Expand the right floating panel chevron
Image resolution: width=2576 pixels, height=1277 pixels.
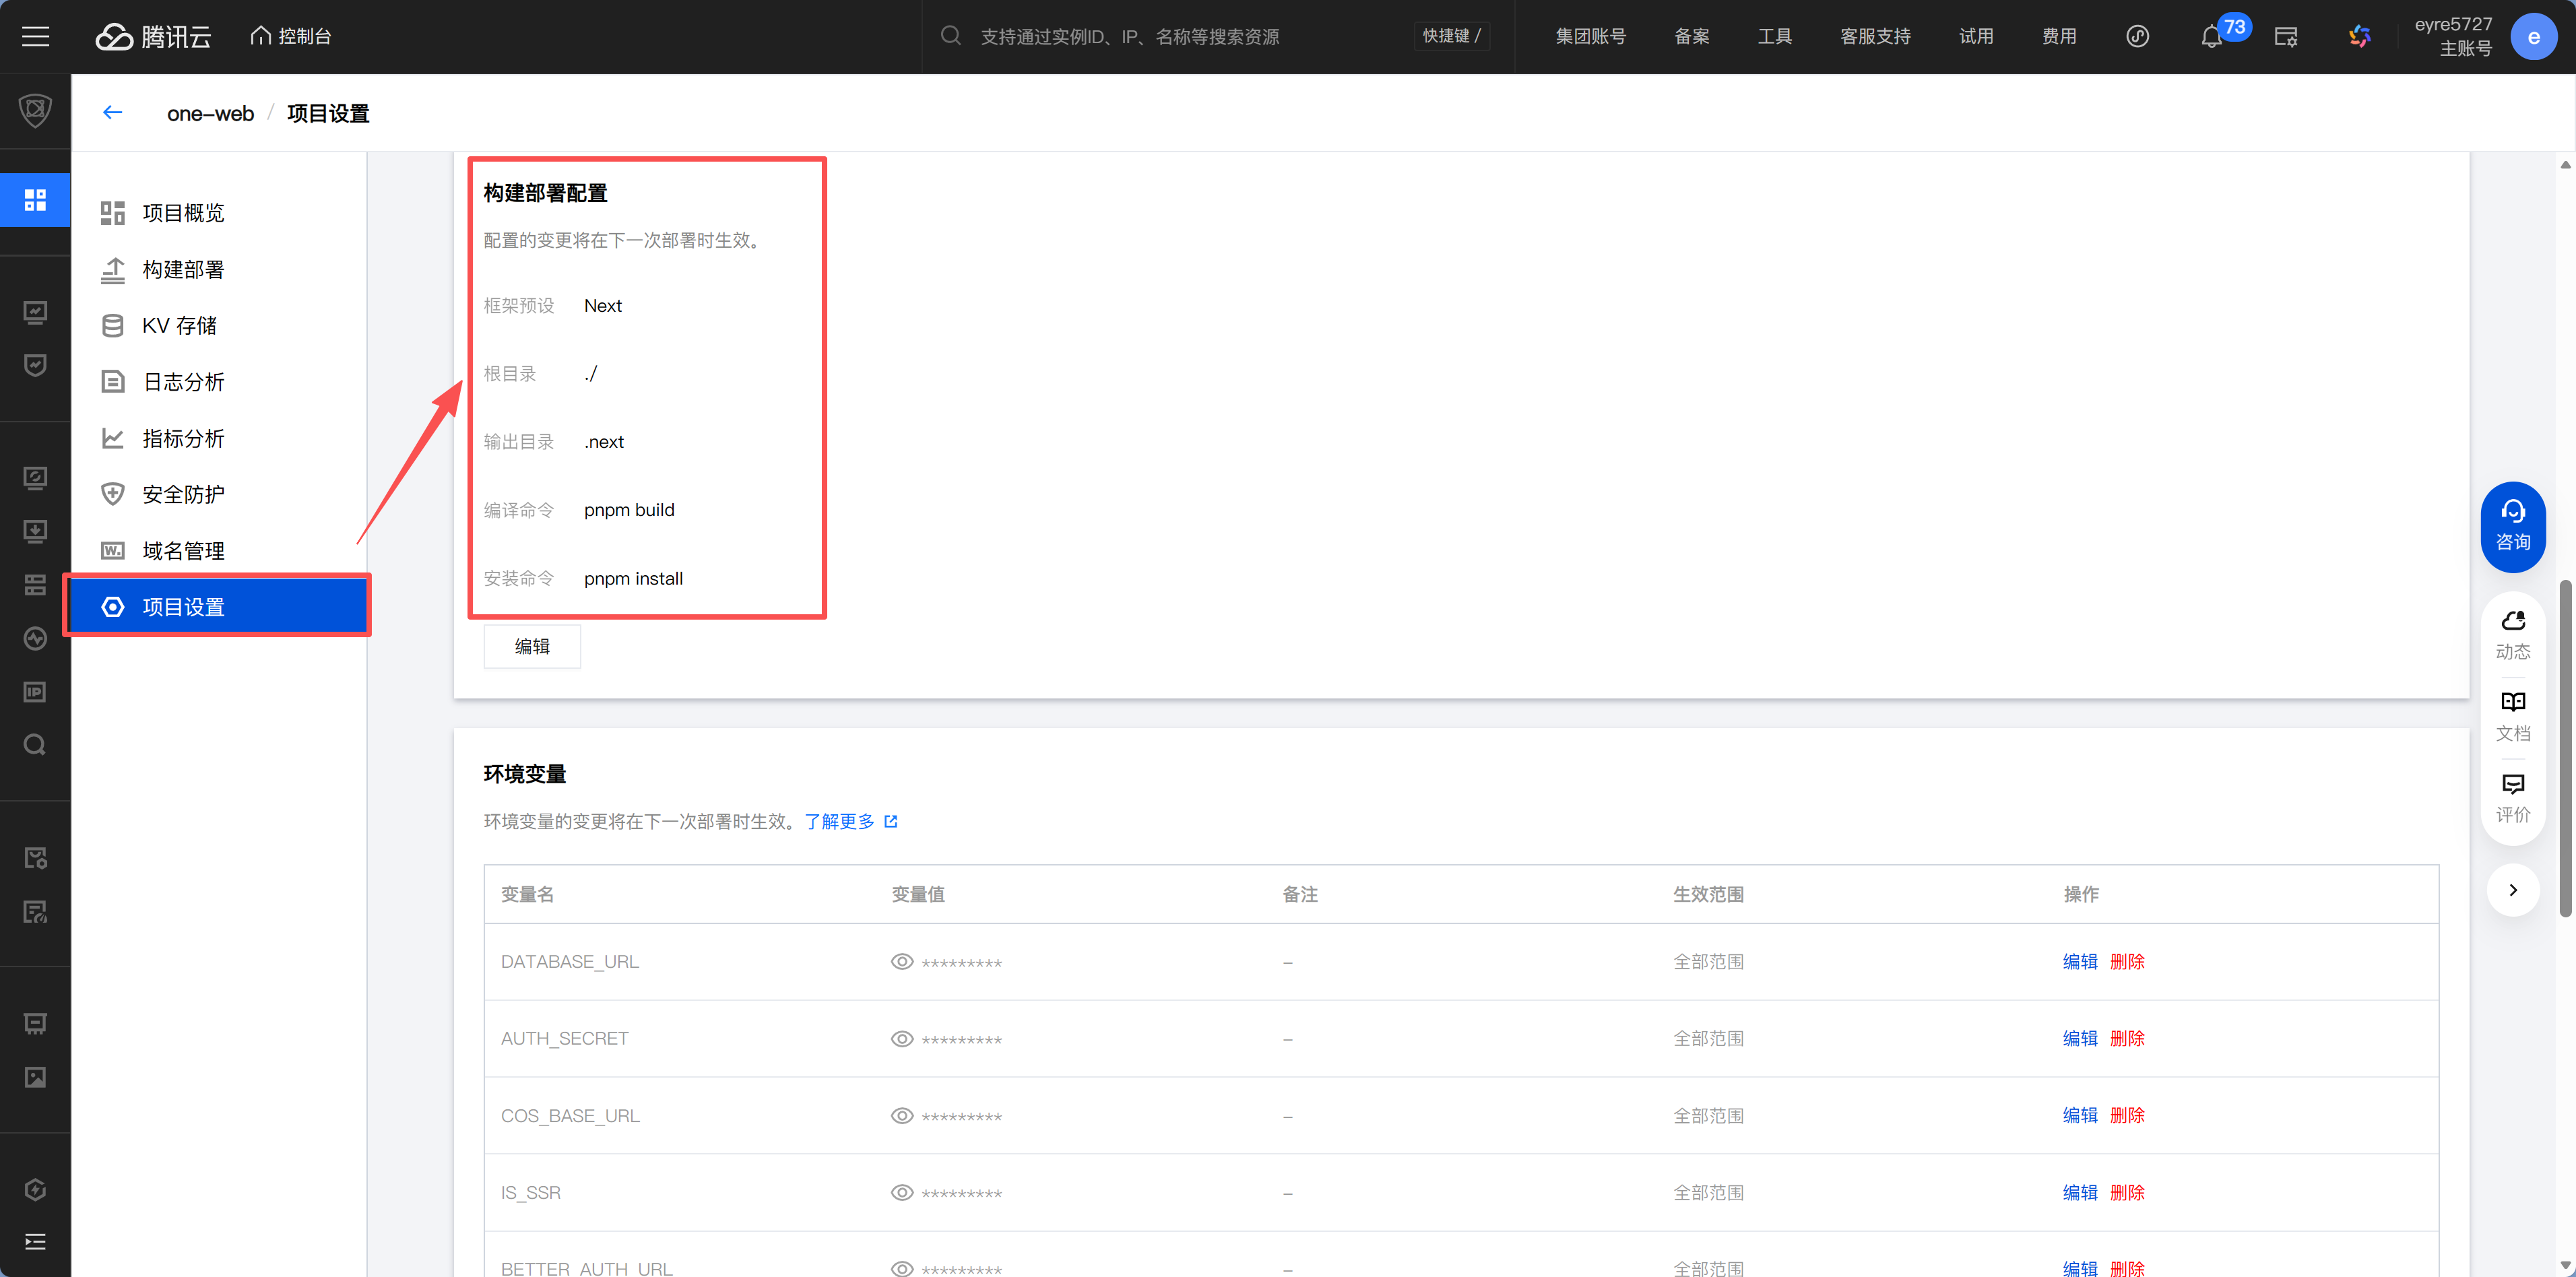(x=2512, y=889)
